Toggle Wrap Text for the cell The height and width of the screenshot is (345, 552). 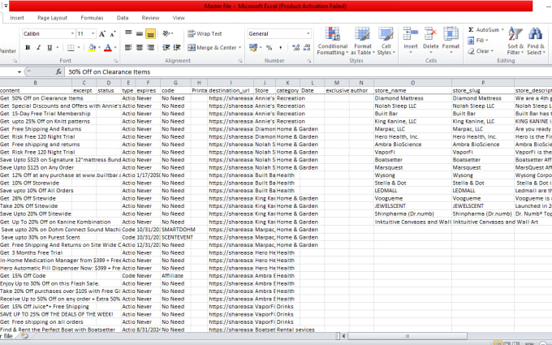coord(205,34)
